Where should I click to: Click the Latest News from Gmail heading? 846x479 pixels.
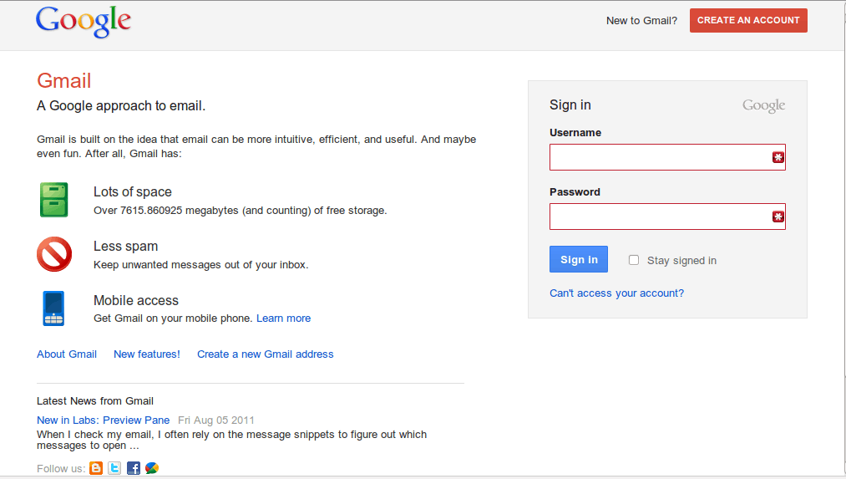click(x=95, y=400)
